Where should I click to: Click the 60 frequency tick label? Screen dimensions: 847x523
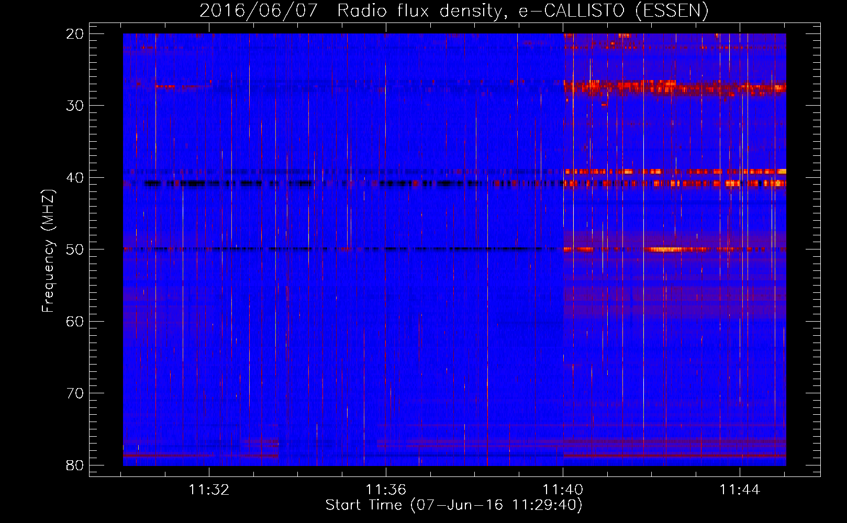click(x=75, y=321)
